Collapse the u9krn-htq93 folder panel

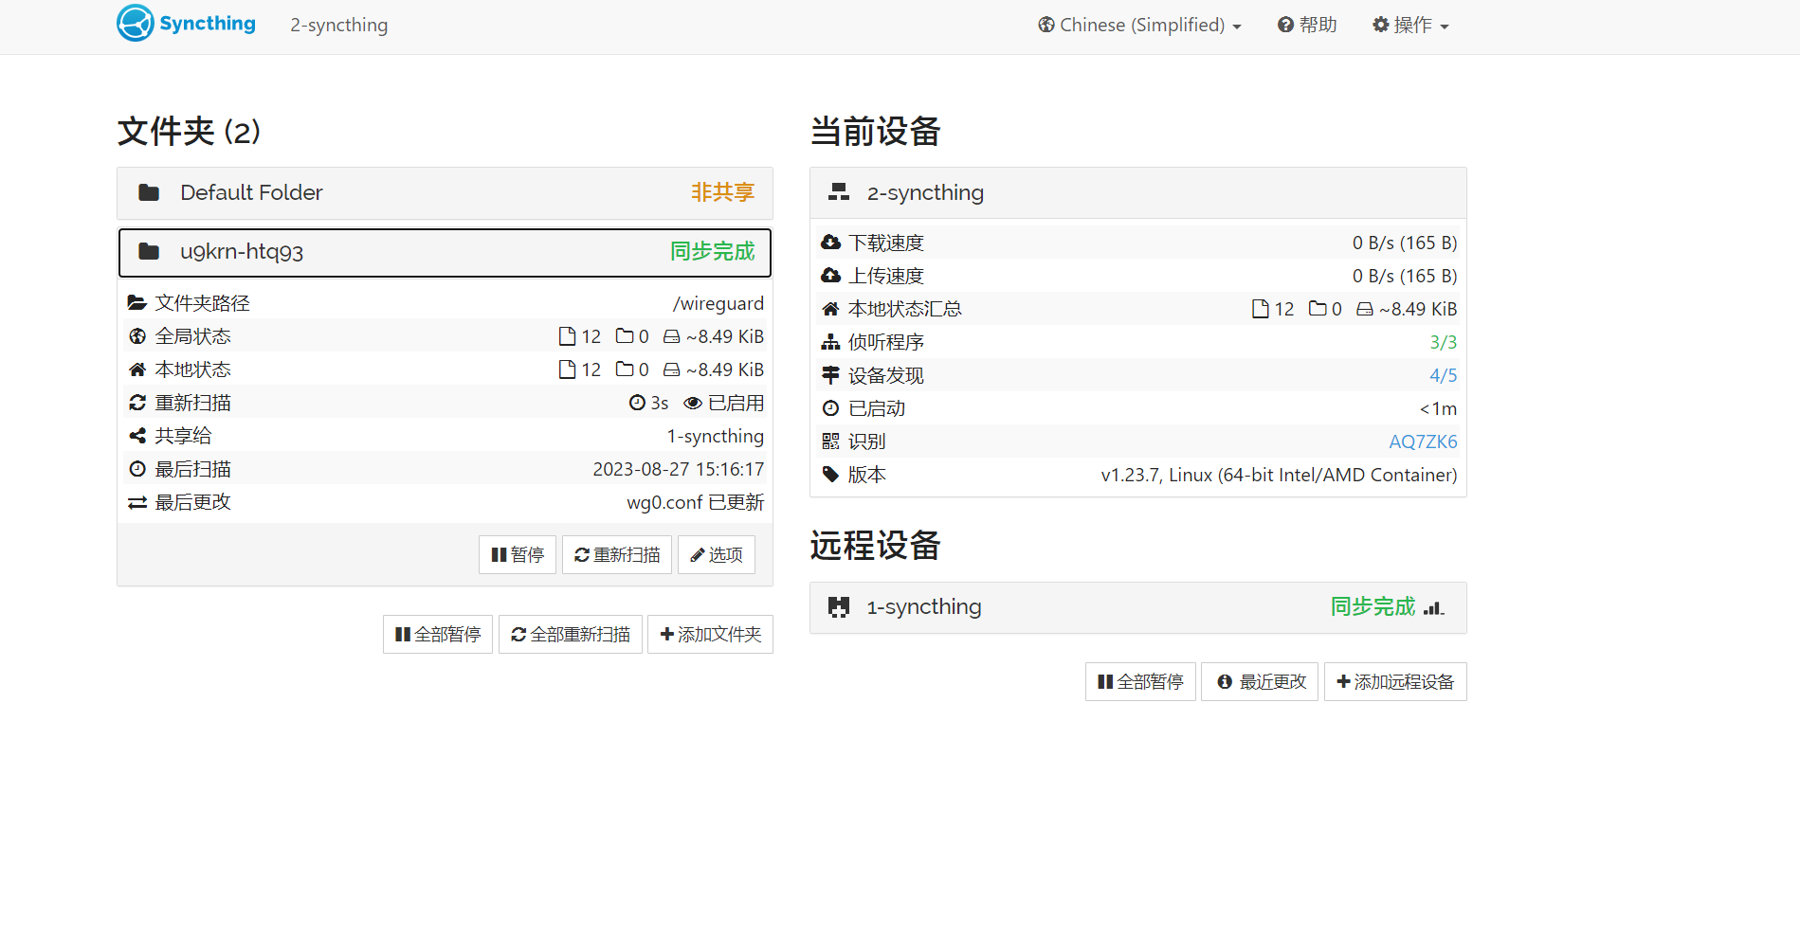445,252
